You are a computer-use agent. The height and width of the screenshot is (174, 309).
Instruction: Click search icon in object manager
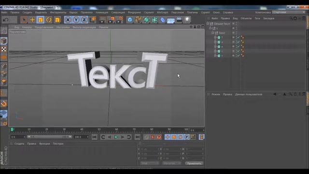(x=291, y=18)
